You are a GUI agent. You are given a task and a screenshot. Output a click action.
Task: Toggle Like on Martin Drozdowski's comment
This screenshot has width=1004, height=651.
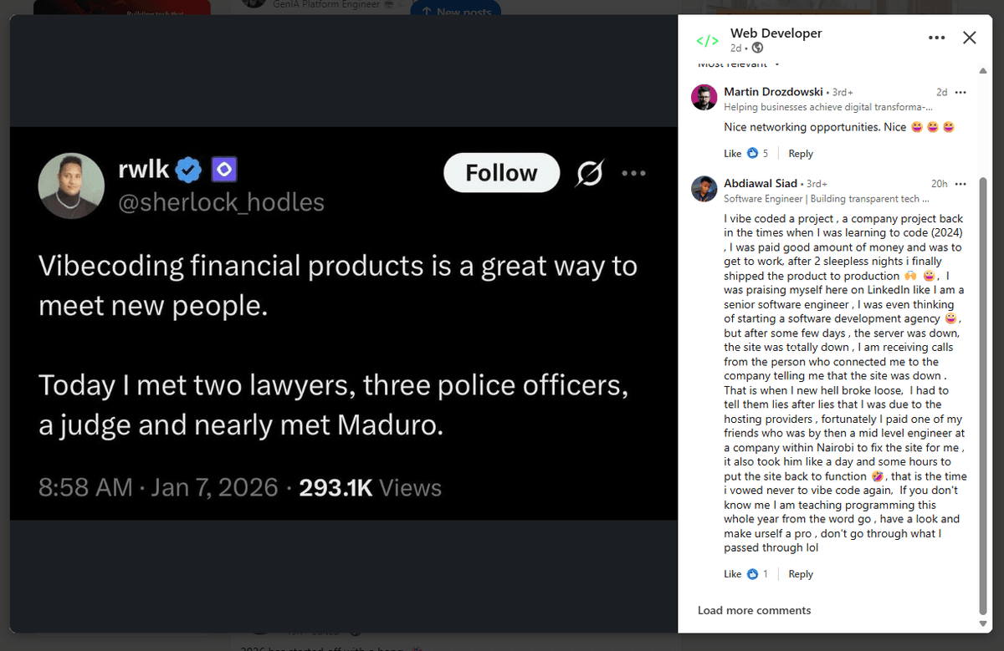coord(732,154)
